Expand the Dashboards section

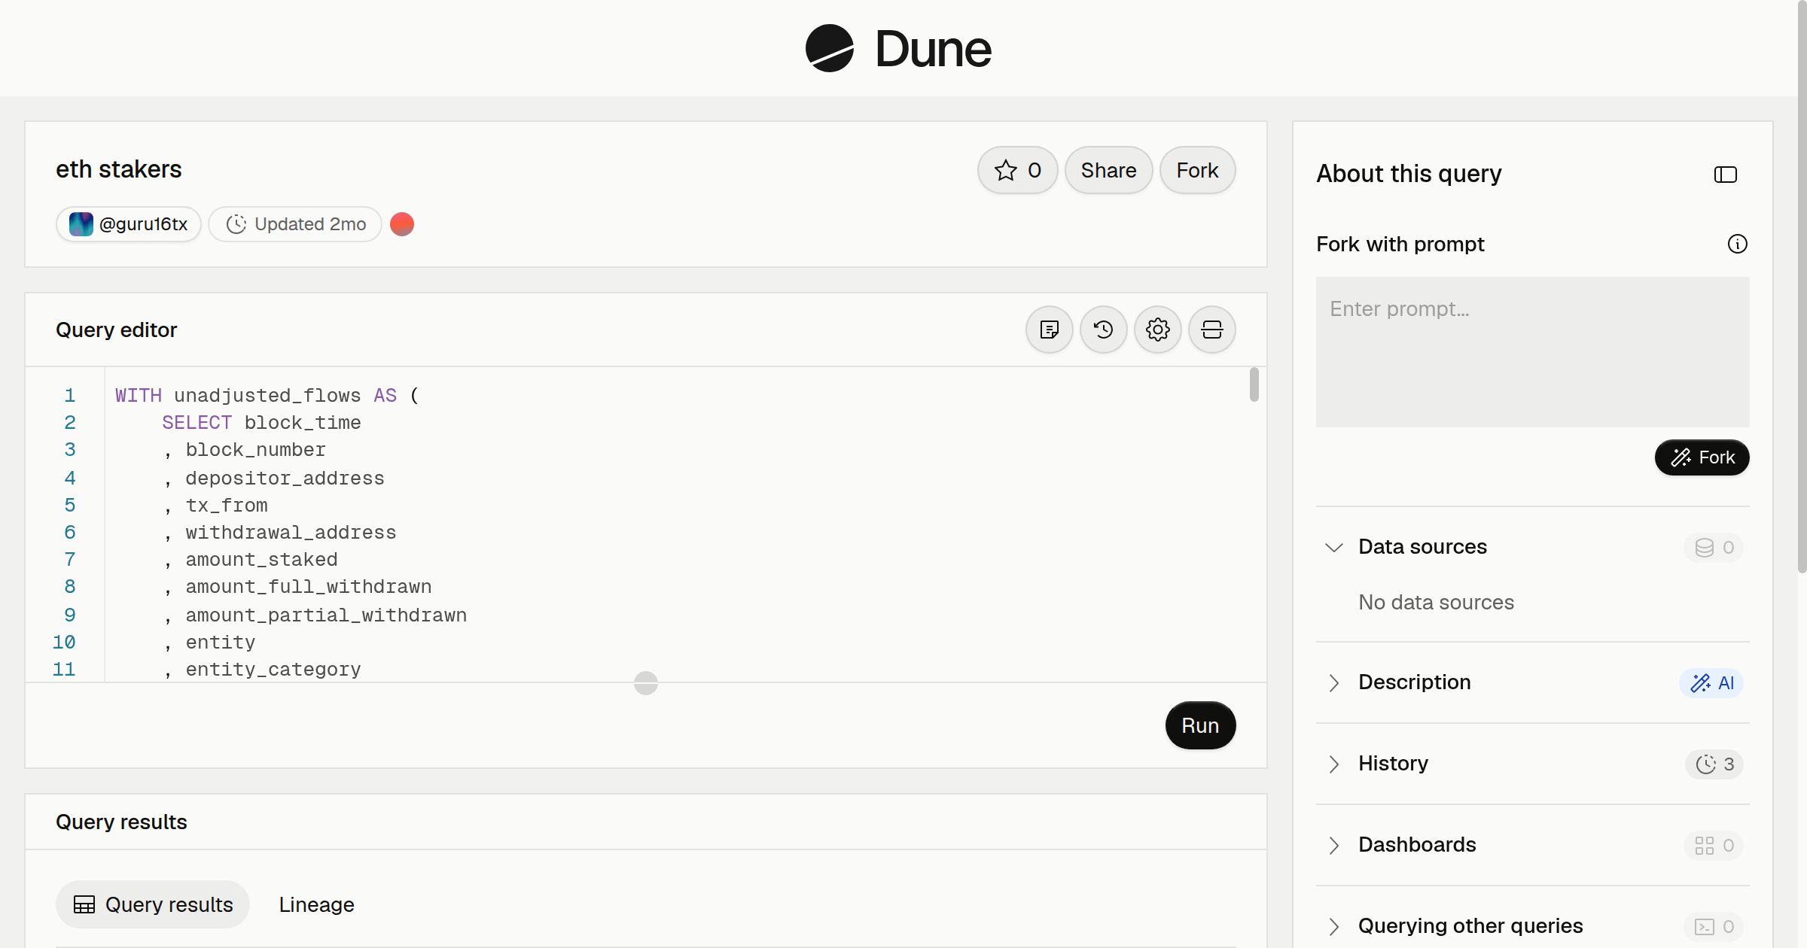pos(1333,845)
